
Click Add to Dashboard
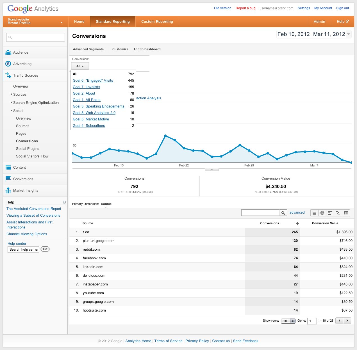[x=147, y=49]
